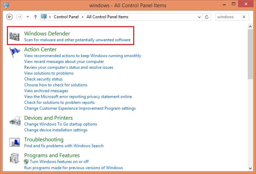Clear the search box with X
Image resolution: width=256 pixels, height=174 pixels.
pyautogui.click(x=244, y=17)
